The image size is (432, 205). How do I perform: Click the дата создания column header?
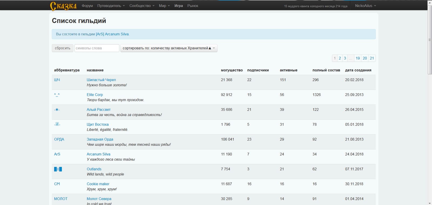coord(358,70)
